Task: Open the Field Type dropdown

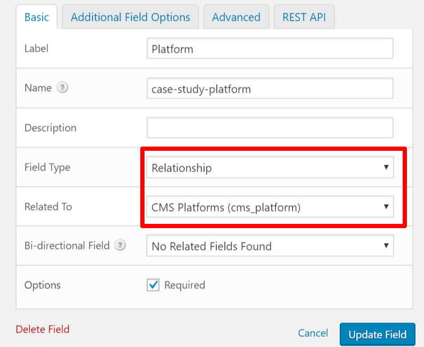Action: click(270, 167)
